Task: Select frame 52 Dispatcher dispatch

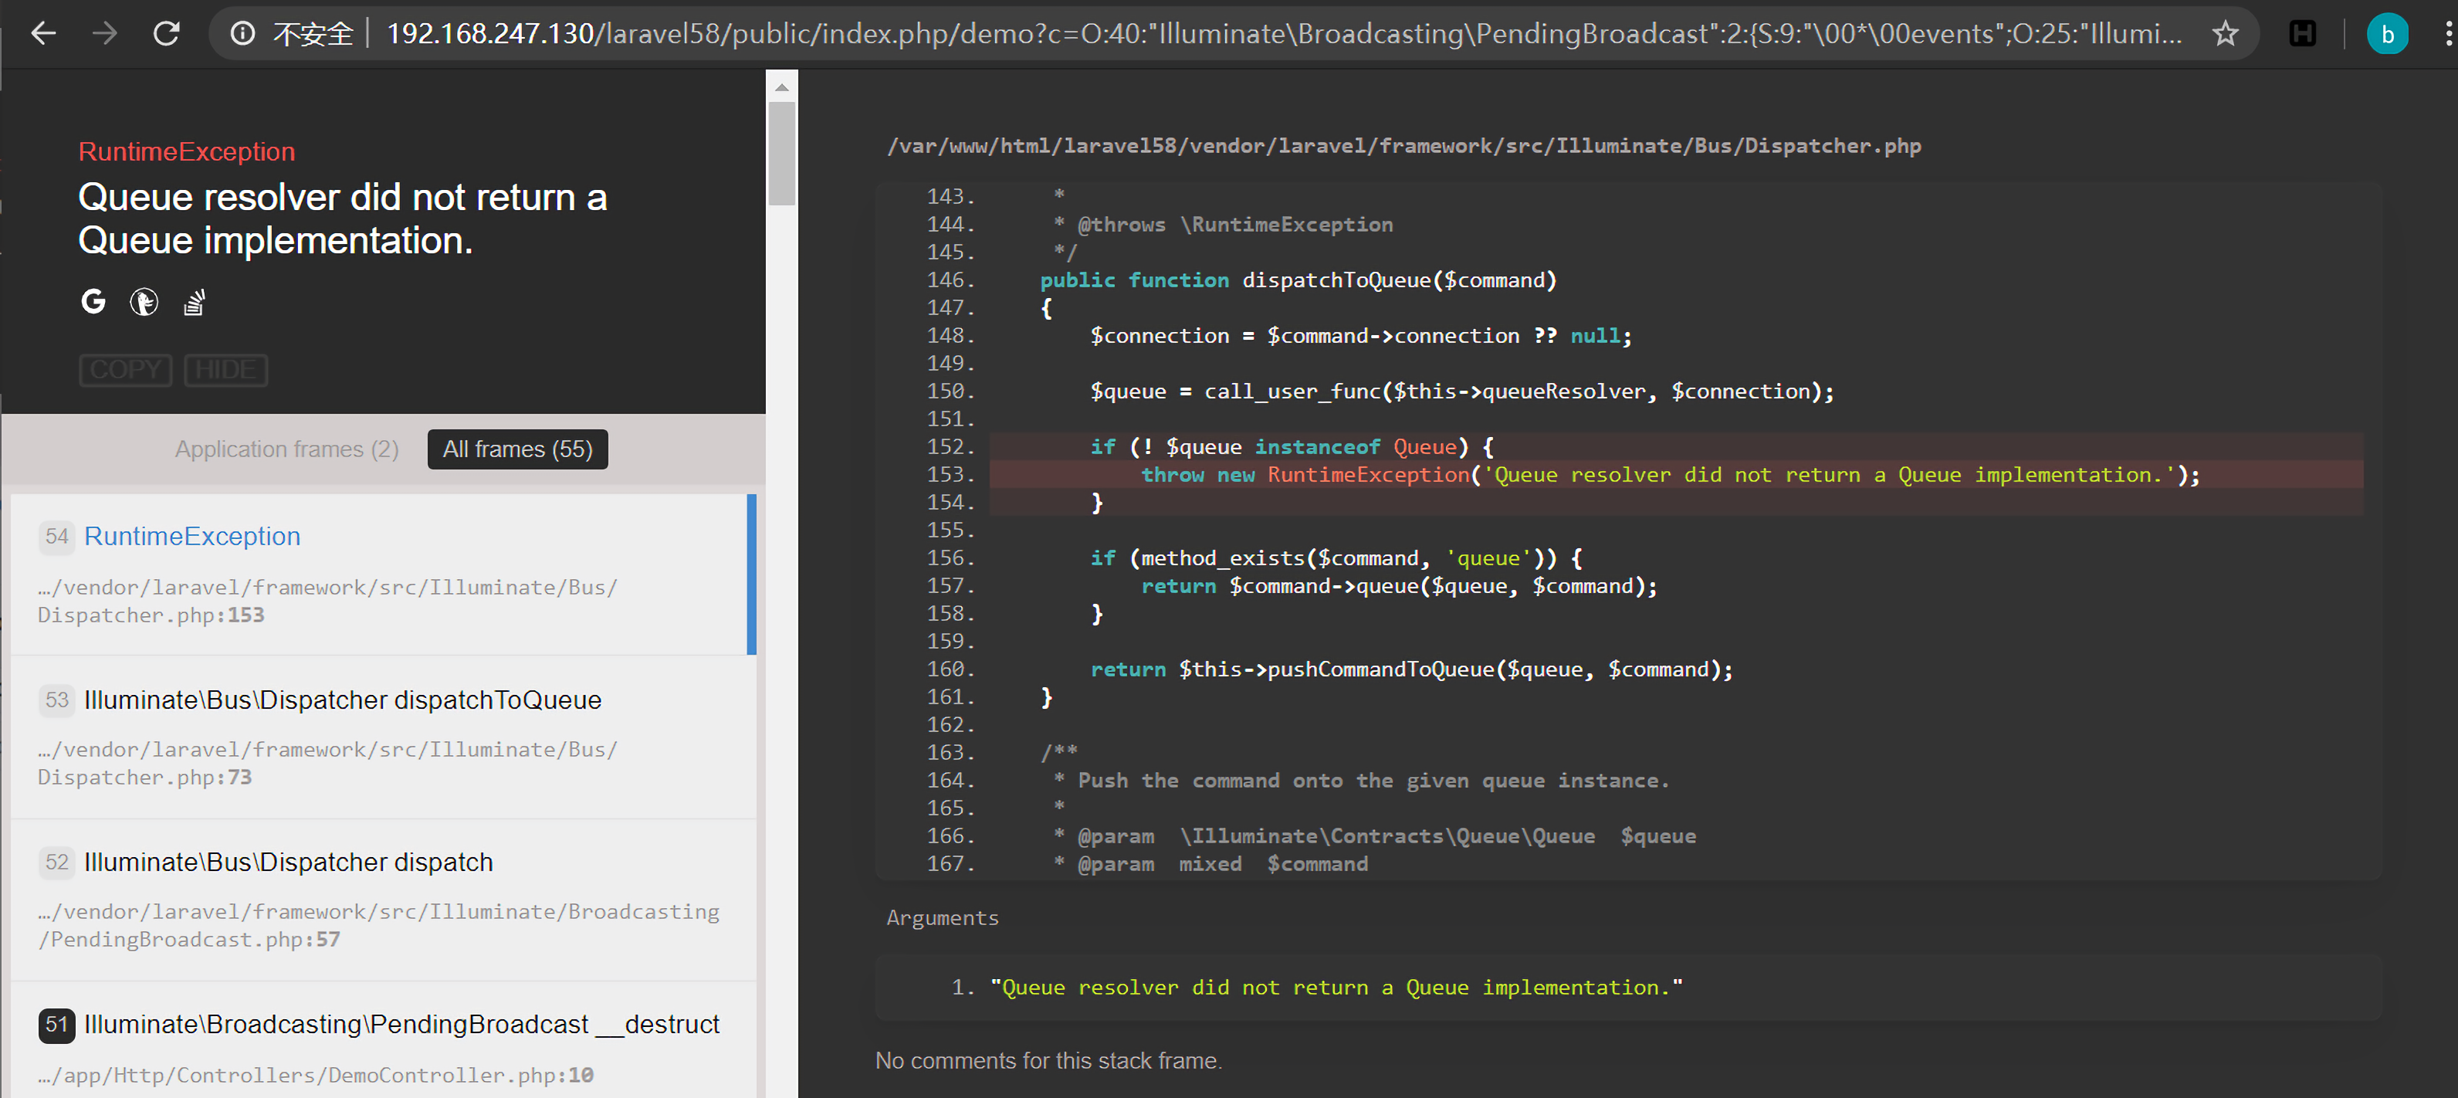Action: click(x=384, y=900)
